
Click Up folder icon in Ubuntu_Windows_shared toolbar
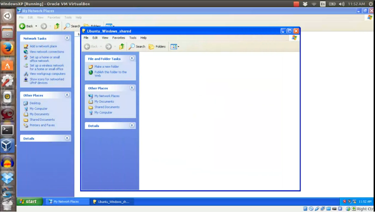[122, 47]
